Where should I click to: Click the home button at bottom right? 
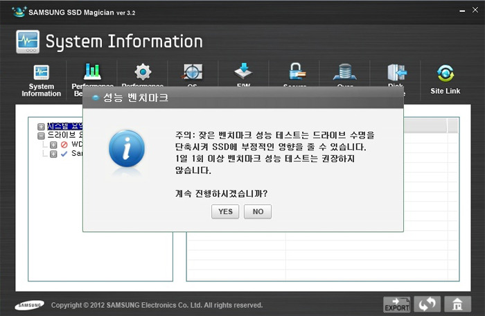[x=457, y=304]
